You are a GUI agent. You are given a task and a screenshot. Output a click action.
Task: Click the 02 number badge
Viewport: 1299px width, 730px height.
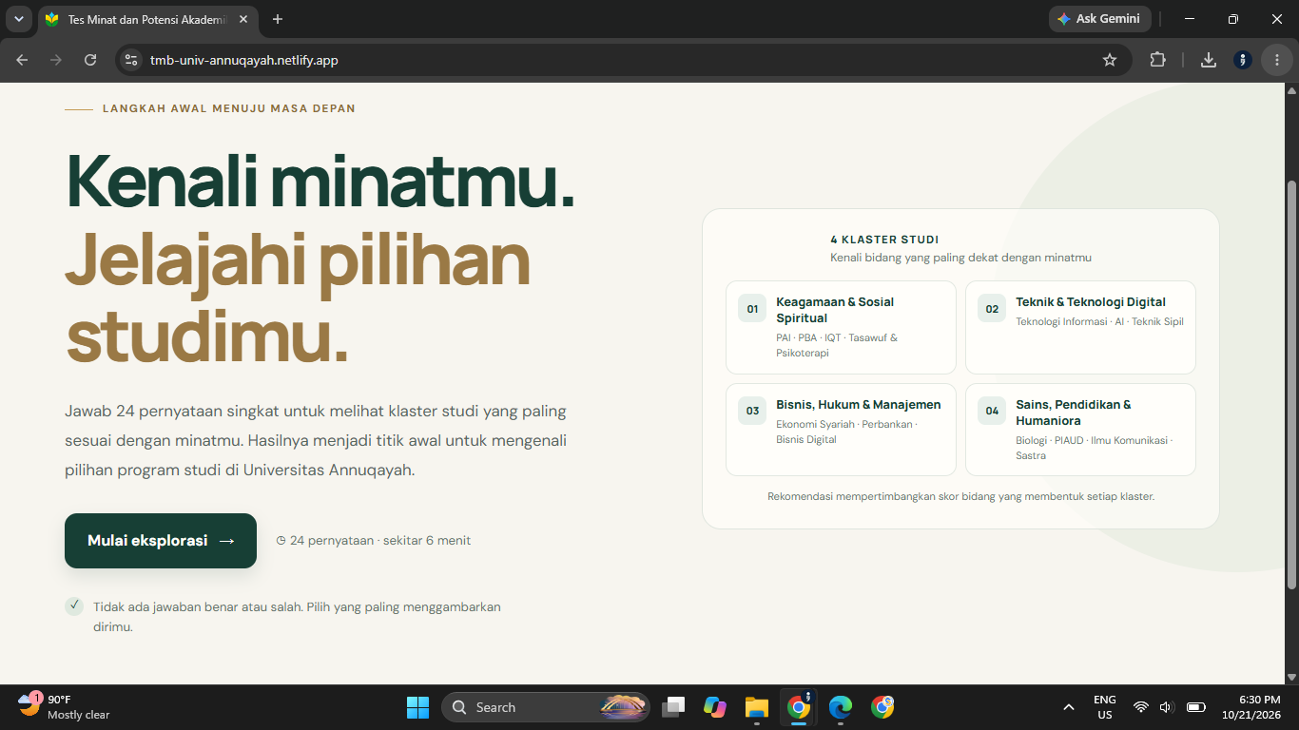coord(992,309)
